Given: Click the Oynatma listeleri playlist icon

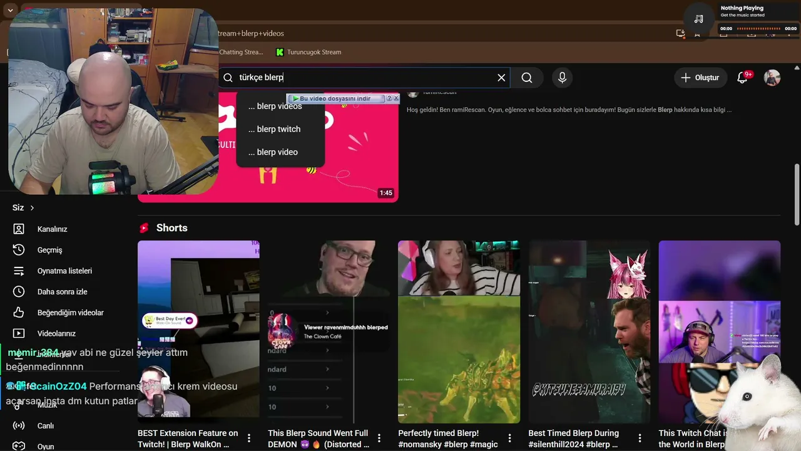Looking at the screenshot, I should pyautogui.click(x=19, y=271).
